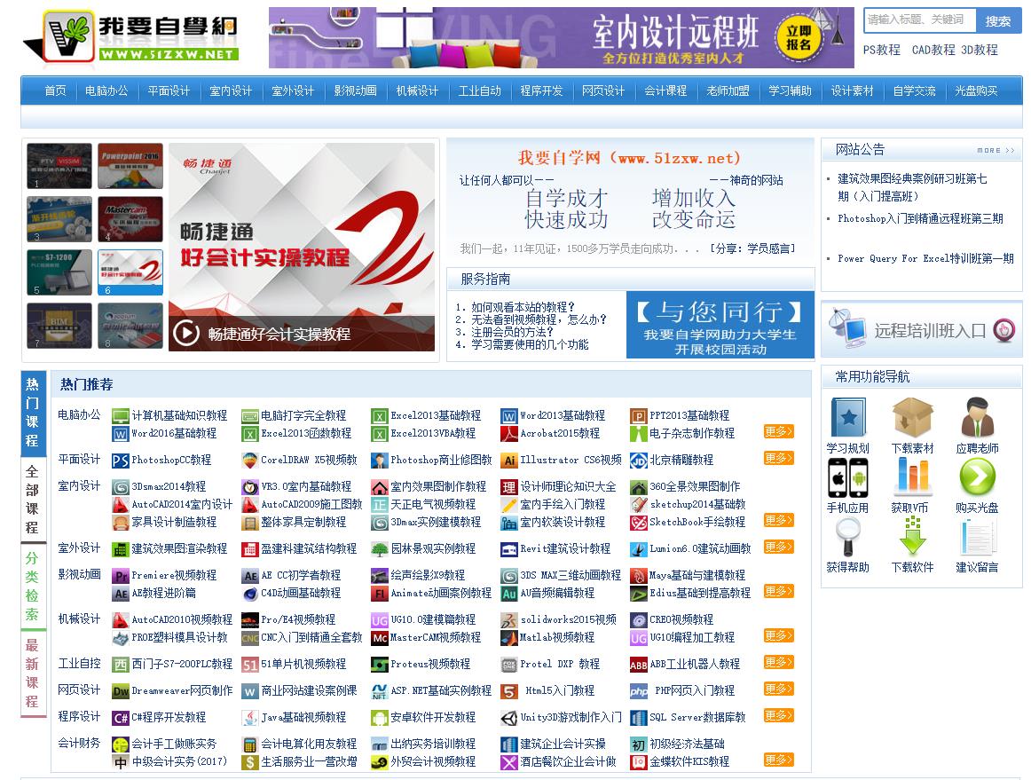
Task: Focus the title keyword search field
Action: (920, 20)
